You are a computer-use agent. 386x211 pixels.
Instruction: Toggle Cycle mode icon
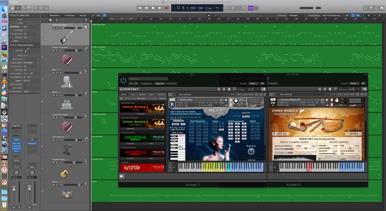pos(227,8)
